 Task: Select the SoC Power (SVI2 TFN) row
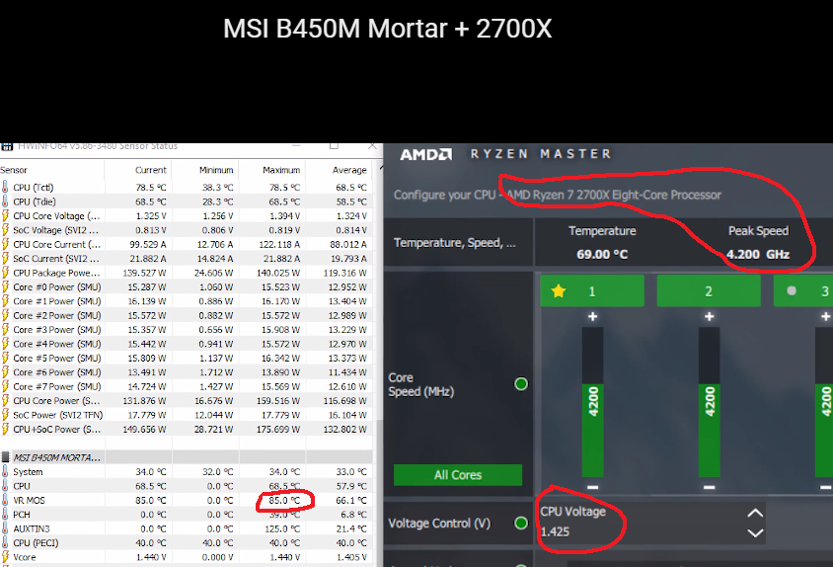[x=186, y=415]
